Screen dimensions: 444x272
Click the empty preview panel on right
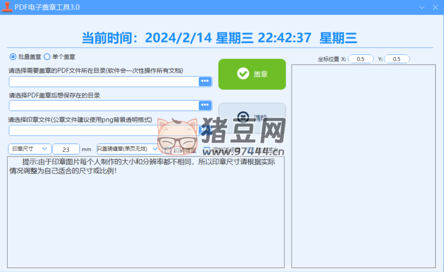click(363, 166)
